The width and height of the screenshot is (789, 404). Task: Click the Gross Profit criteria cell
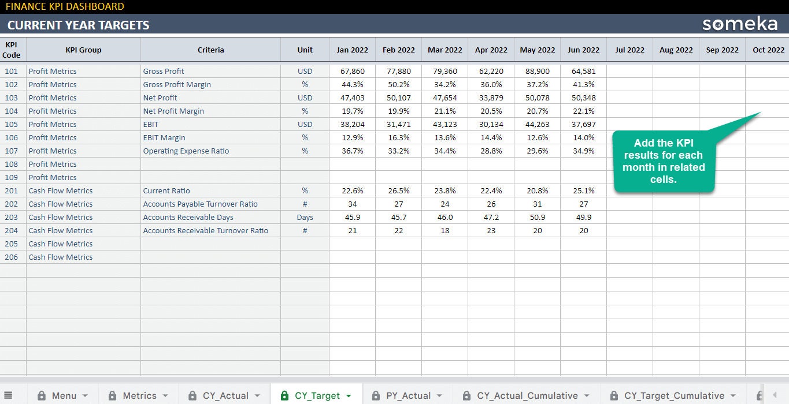pyautogui.click(x=210, y=71)
